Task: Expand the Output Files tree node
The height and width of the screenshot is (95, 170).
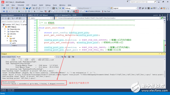Action: 5,31
